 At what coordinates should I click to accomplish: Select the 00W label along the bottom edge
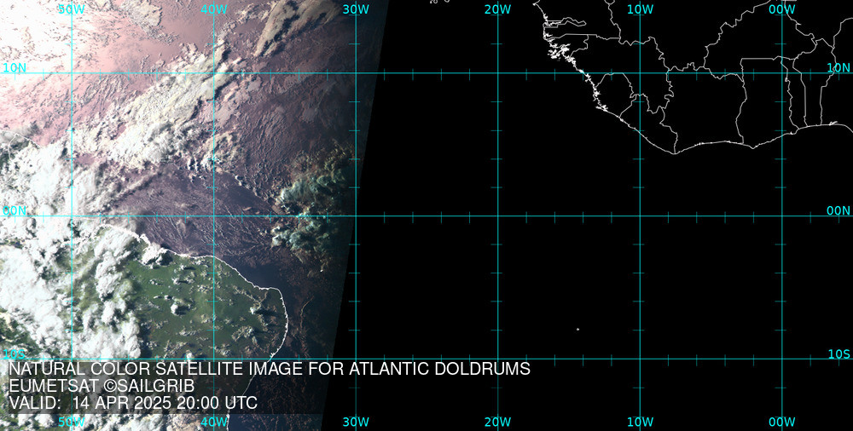781,422
